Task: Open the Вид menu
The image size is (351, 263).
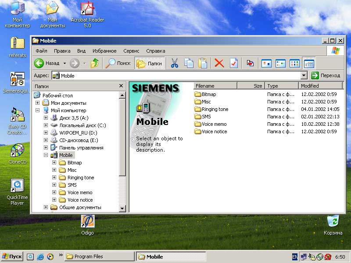Action: tap(82, 51)
